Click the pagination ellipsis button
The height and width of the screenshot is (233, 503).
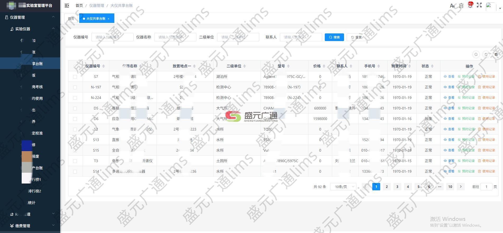pos(440,187)
